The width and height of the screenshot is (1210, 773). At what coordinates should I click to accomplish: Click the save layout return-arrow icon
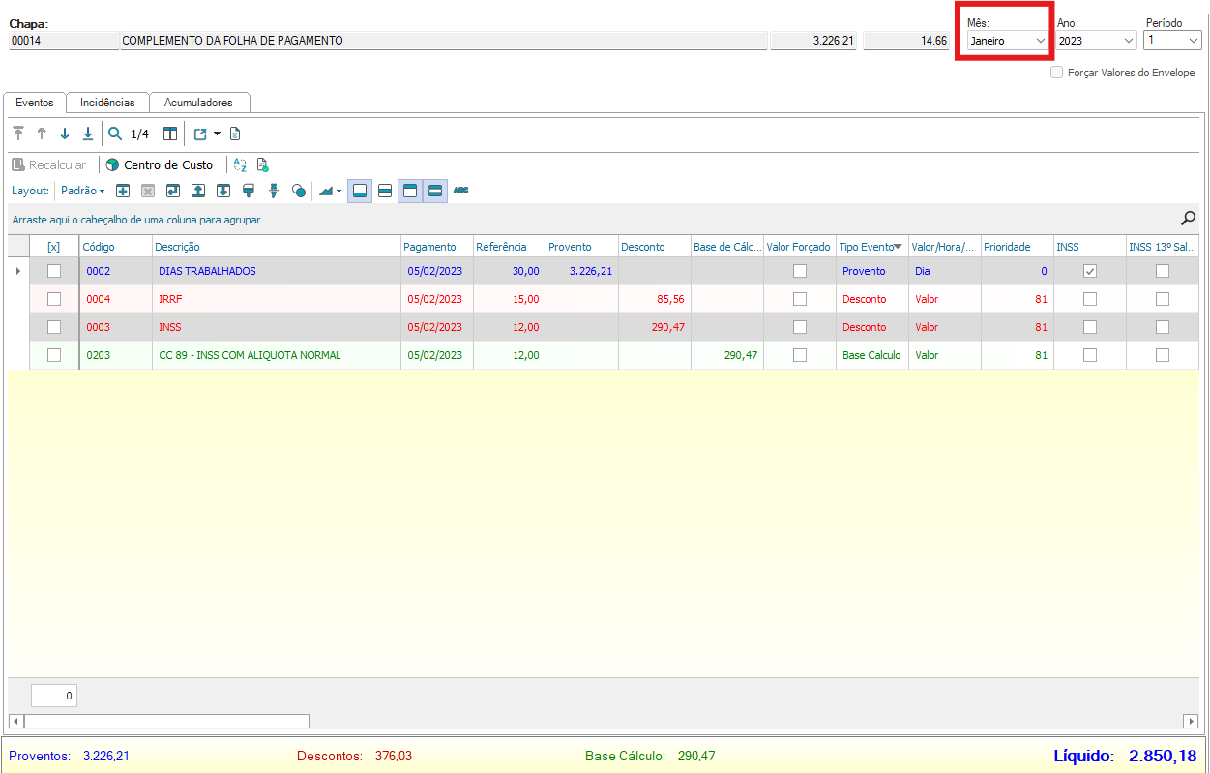coord(173,192)
